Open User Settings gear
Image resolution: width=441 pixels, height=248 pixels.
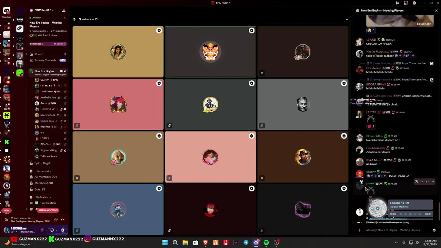[62, 230]
